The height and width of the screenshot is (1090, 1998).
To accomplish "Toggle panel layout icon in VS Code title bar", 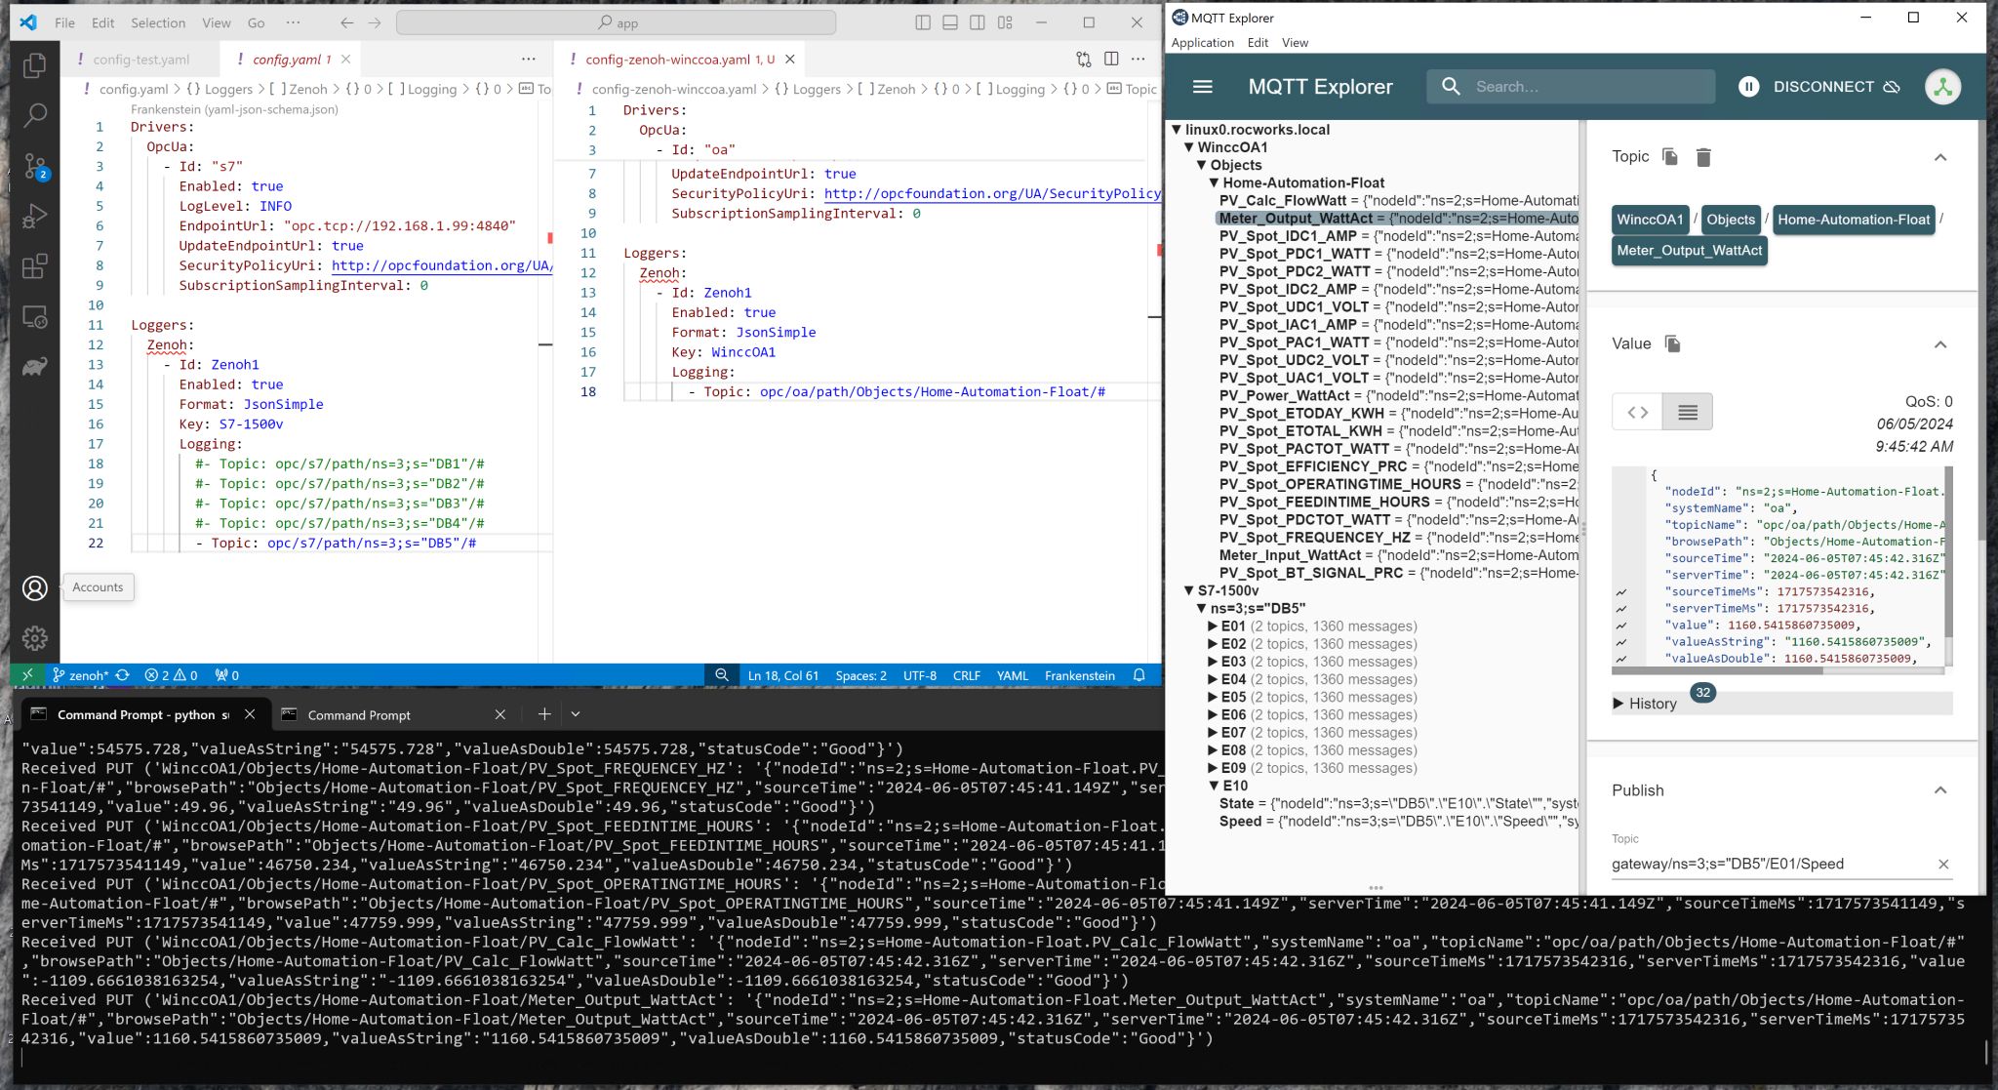I will coord(950,22).
